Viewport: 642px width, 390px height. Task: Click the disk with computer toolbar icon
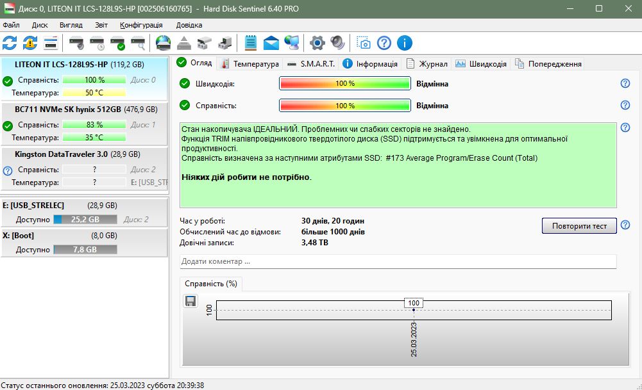pos(224,43)
